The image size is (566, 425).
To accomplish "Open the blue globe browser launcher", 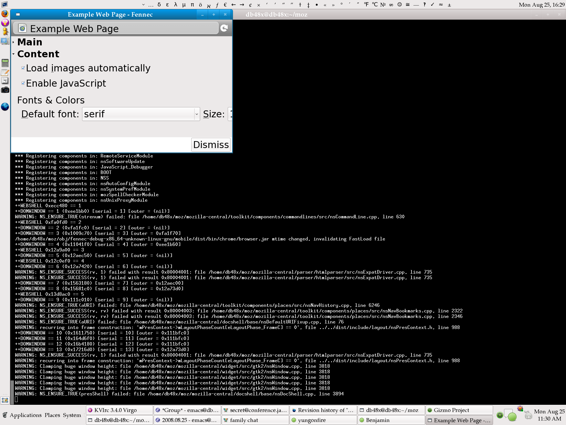I will point(5,107).
